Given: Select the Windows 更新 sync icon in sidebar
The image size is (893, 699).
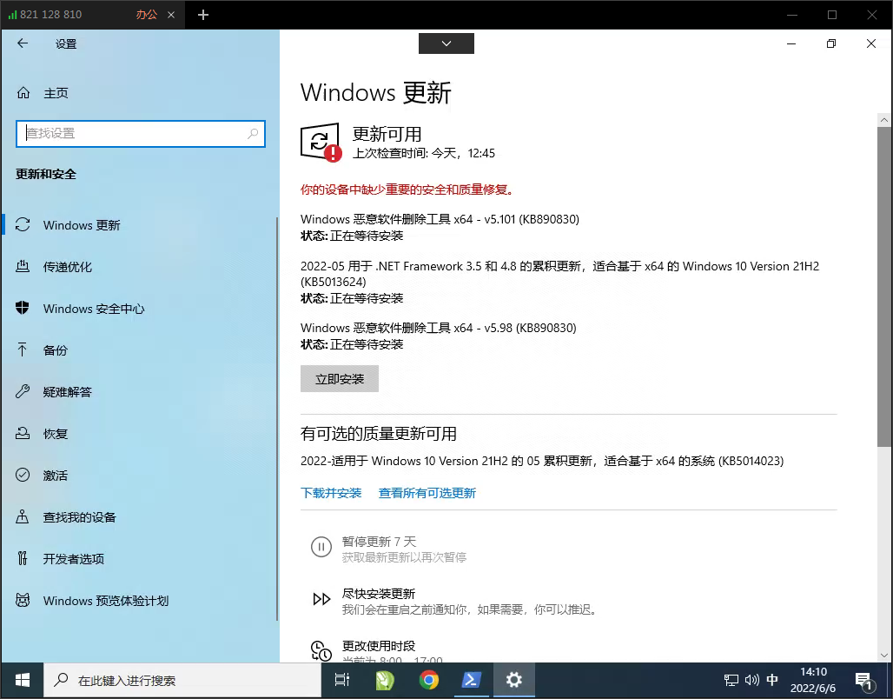Looking at the screenshot, I should coord(23,224).
